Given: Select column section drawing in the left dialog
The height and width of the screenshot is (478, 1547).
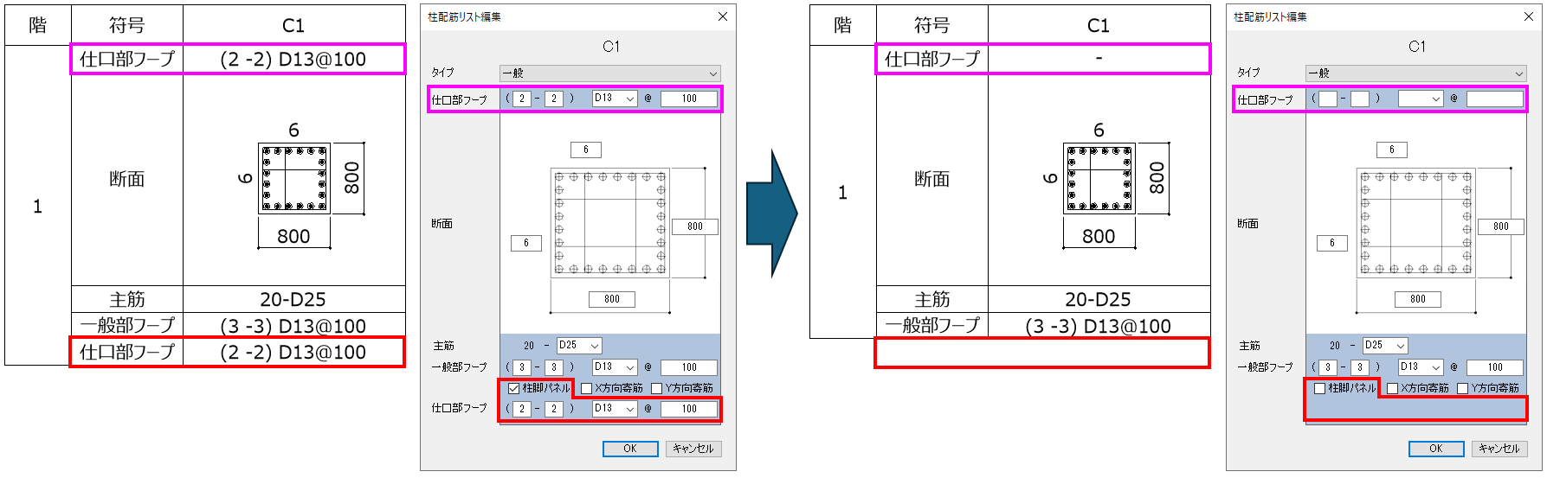Looking at the screenshot, I should [x=610, y=223].
